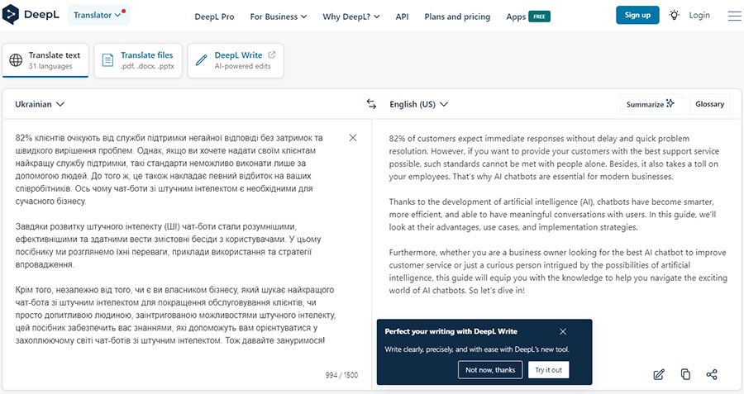Click the Sign up button
744x394 pixels.
[x=637, y=15]
